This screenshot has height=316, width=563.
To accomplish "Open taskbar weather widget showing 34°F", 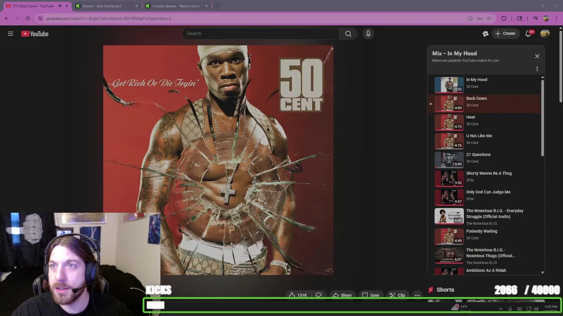I will (462, 309).
